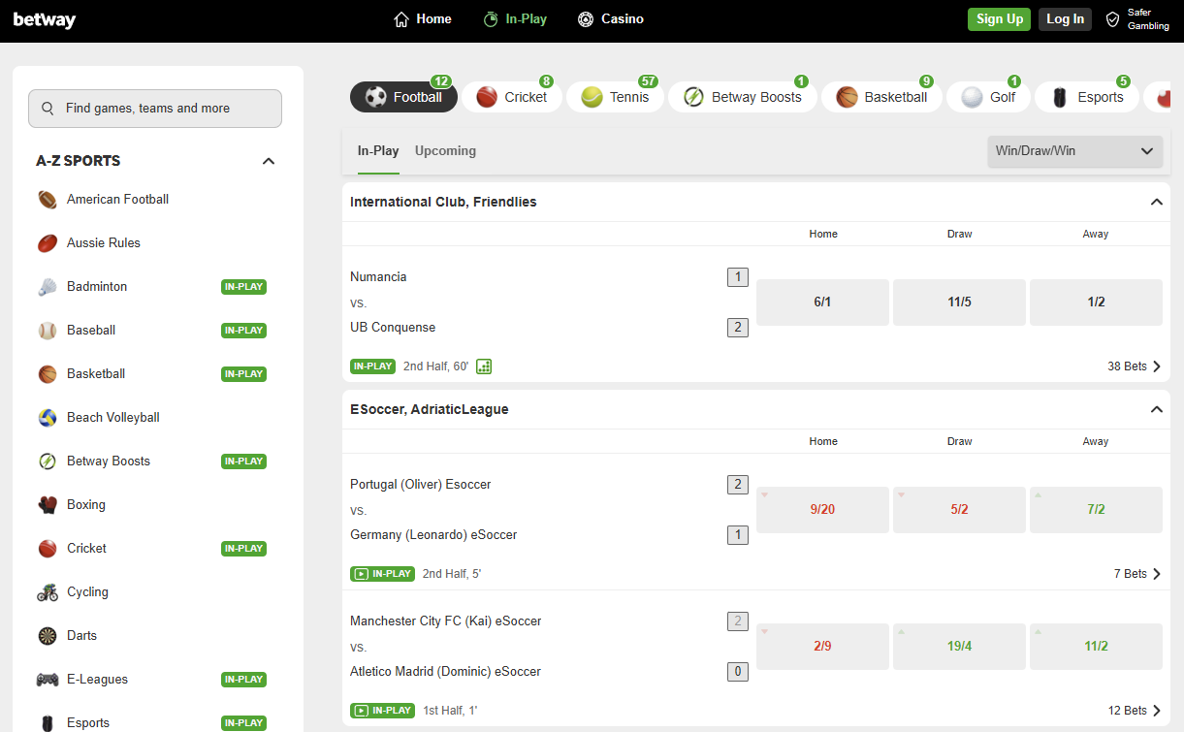
Task: Open the Win/Draw/Win market dropdown
Action: pos(1074,151)
